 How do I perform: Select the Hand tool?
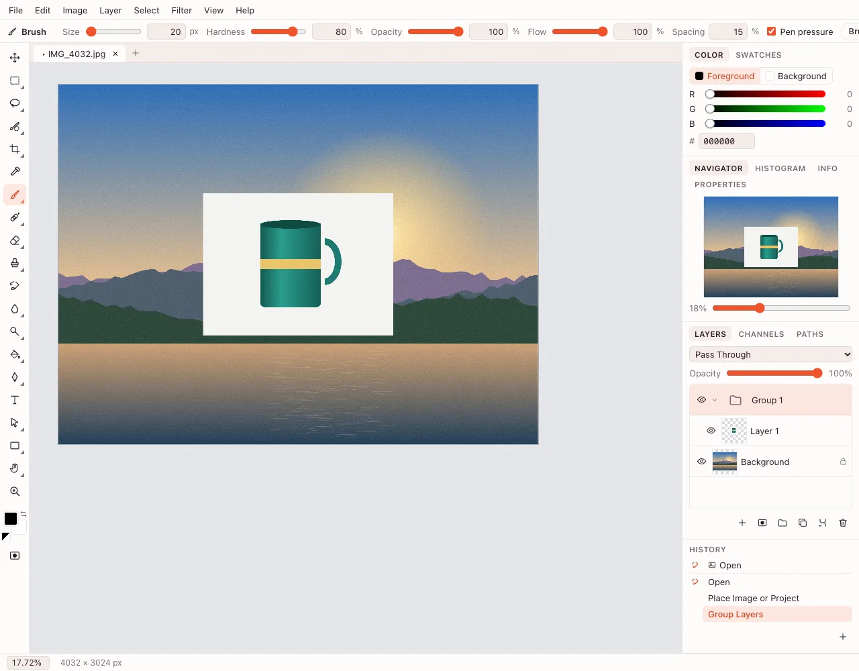(15, 468)
